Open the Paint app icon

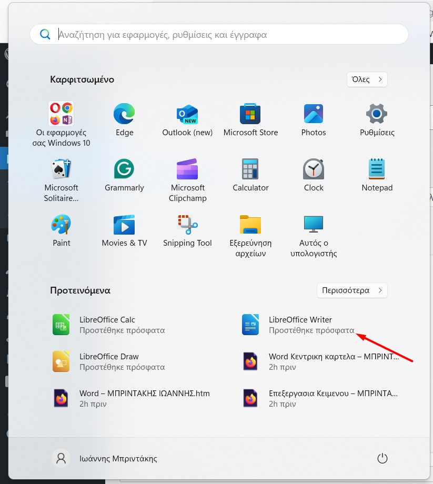(61, 224)
